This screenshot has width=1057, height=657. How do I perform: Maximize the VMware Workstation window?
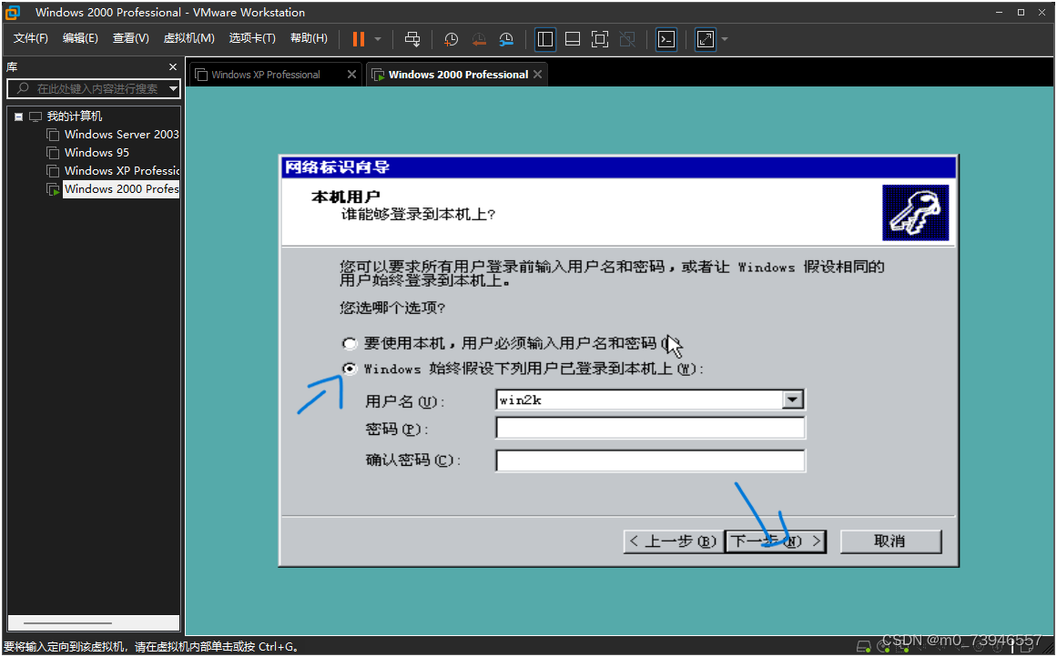(1021, 12)
